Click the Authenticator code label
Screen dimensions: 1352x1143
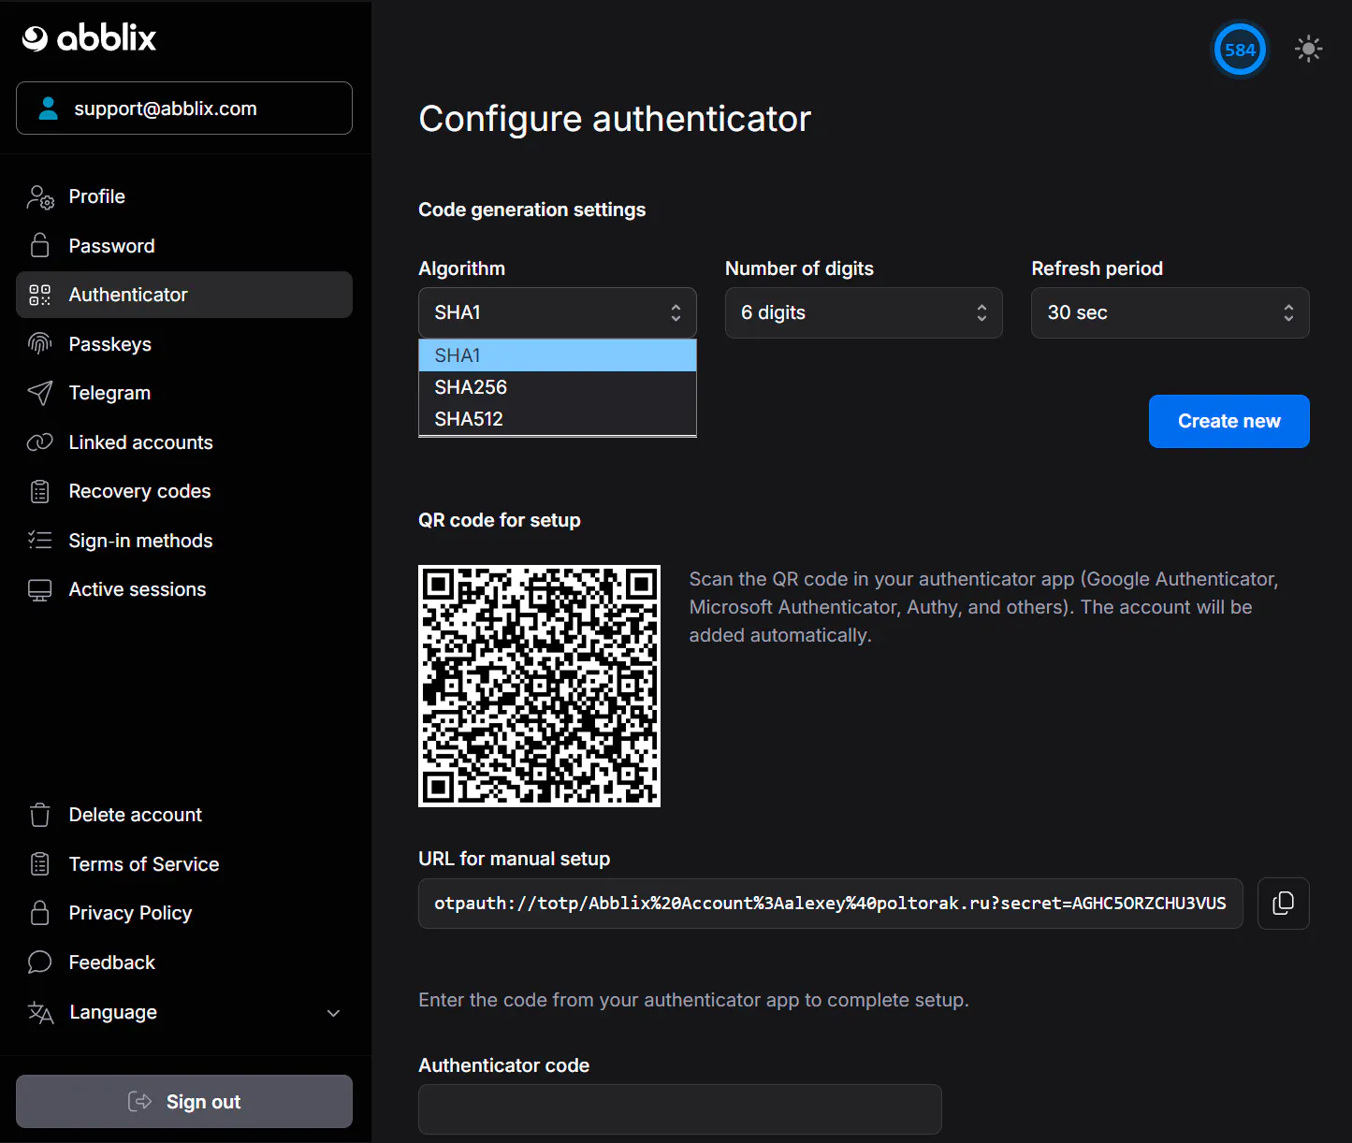pos(504,1065)
